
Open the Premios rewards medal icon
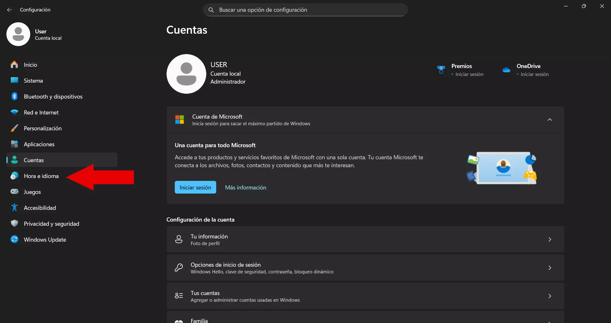[x=441, y=70]
